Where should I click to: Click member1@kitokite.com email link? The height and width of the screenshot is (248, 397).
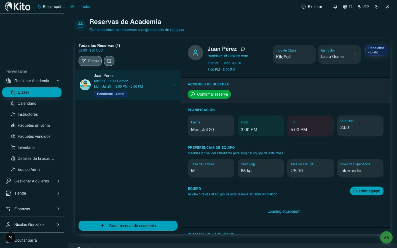coord(228,56)
